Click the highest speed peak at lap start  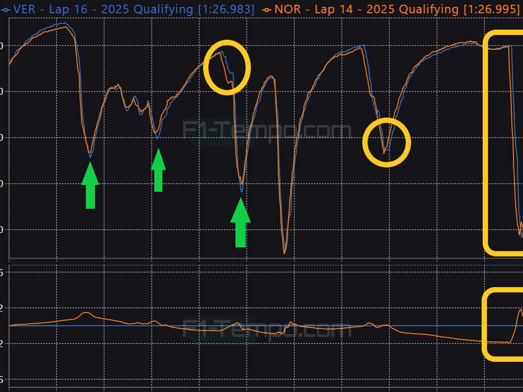pyautogui.click(x=65, y=24)
